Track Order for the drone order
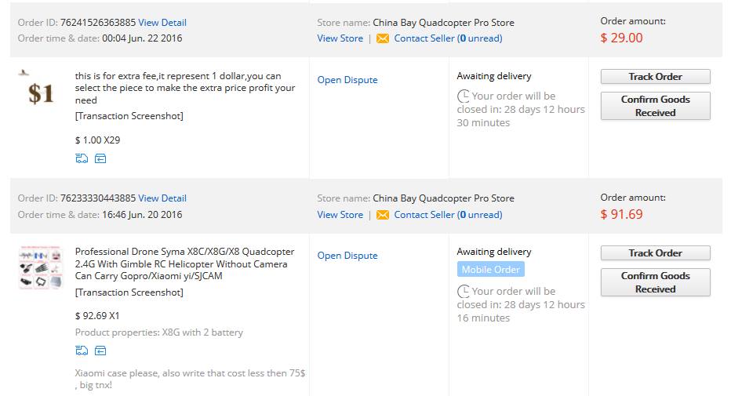 (x=655, y=253)
